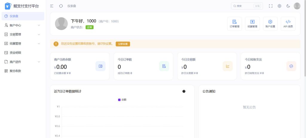The height and width of the screenshot is (138, 306).
Task: Open 结算管理 shortcut icon card
Action: [x=252, y=24]
